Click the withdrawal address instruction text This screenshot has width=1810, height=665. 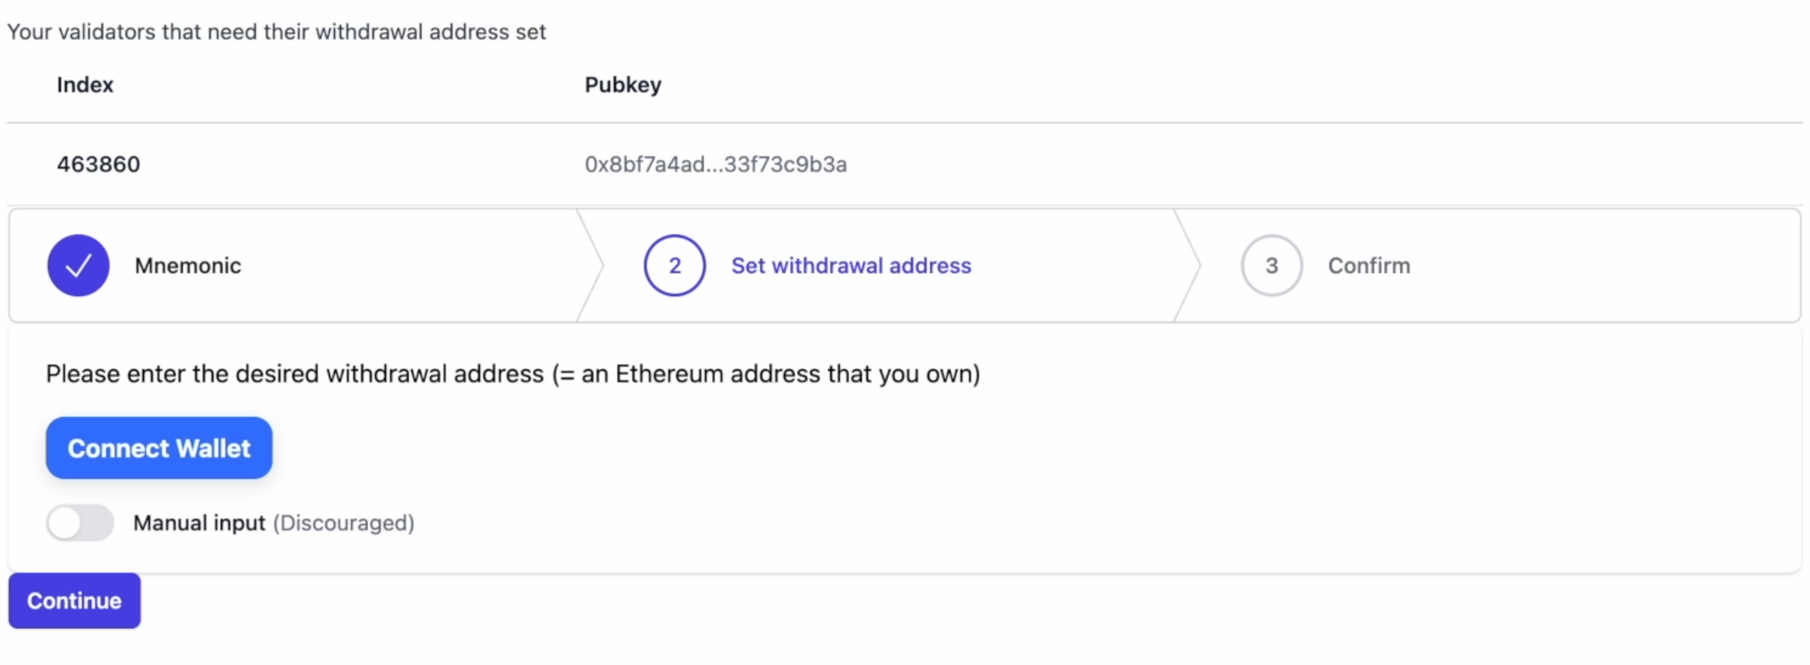click(x=513, y=373)
